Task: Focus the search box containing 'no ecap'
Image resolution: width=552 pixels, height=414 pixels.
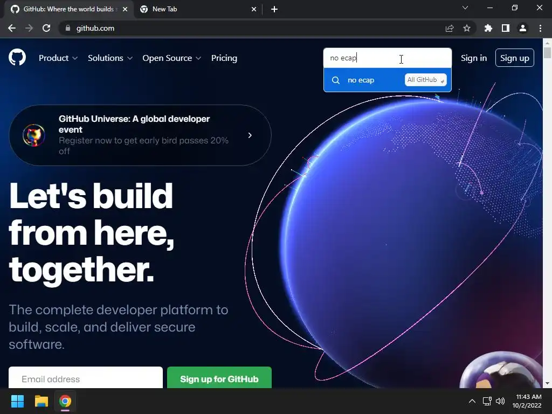Action: (387, 58)
